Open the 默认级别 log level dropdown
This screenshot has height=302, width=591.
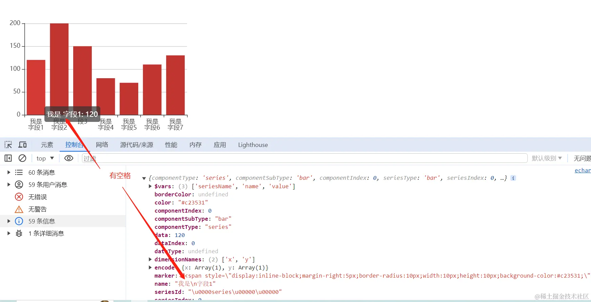[547, 158]
